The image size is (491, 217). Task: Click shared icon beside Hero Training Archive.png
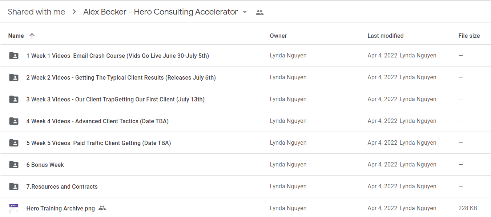click(102, 208)
